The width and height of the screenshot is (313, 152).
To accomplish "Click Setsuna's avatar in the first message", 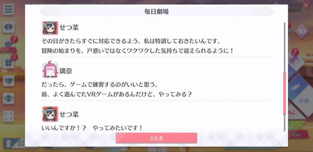I will 50,28.
